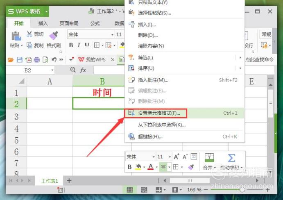
Task: Switch to page break preview icon
Action: tap(144, 190)
